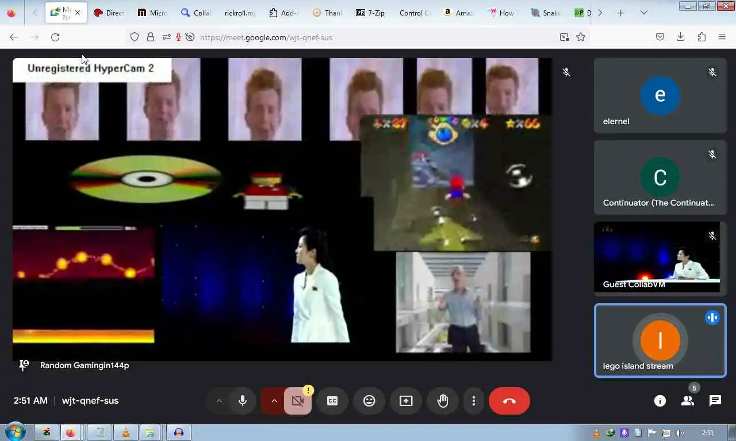Click the pin icon beside Random Gamingin144p
This screenshot has height=441, width=736.
coord(24,365)
